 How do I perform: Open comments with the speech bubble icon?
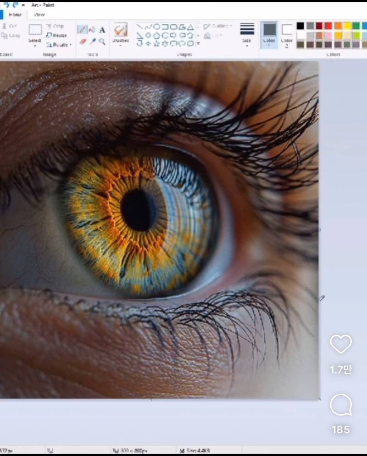pyautogui.click(x=341, y=405)
